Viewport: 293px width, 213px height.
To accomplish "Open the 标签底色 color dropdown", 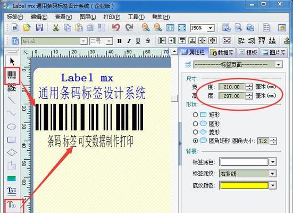I will 273,162.
